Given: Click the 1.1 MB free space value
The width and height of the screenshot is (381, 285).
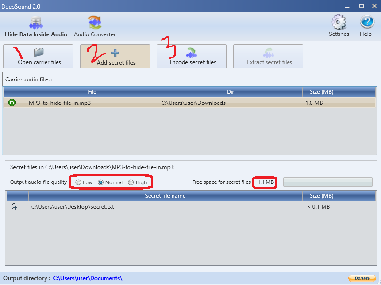Looking at the screenshot, I should [x=266, y=182].
